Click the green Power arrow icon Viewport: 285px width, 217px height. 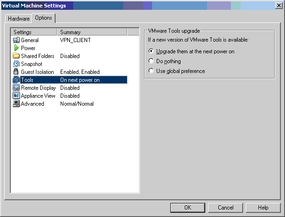point(16,48)
